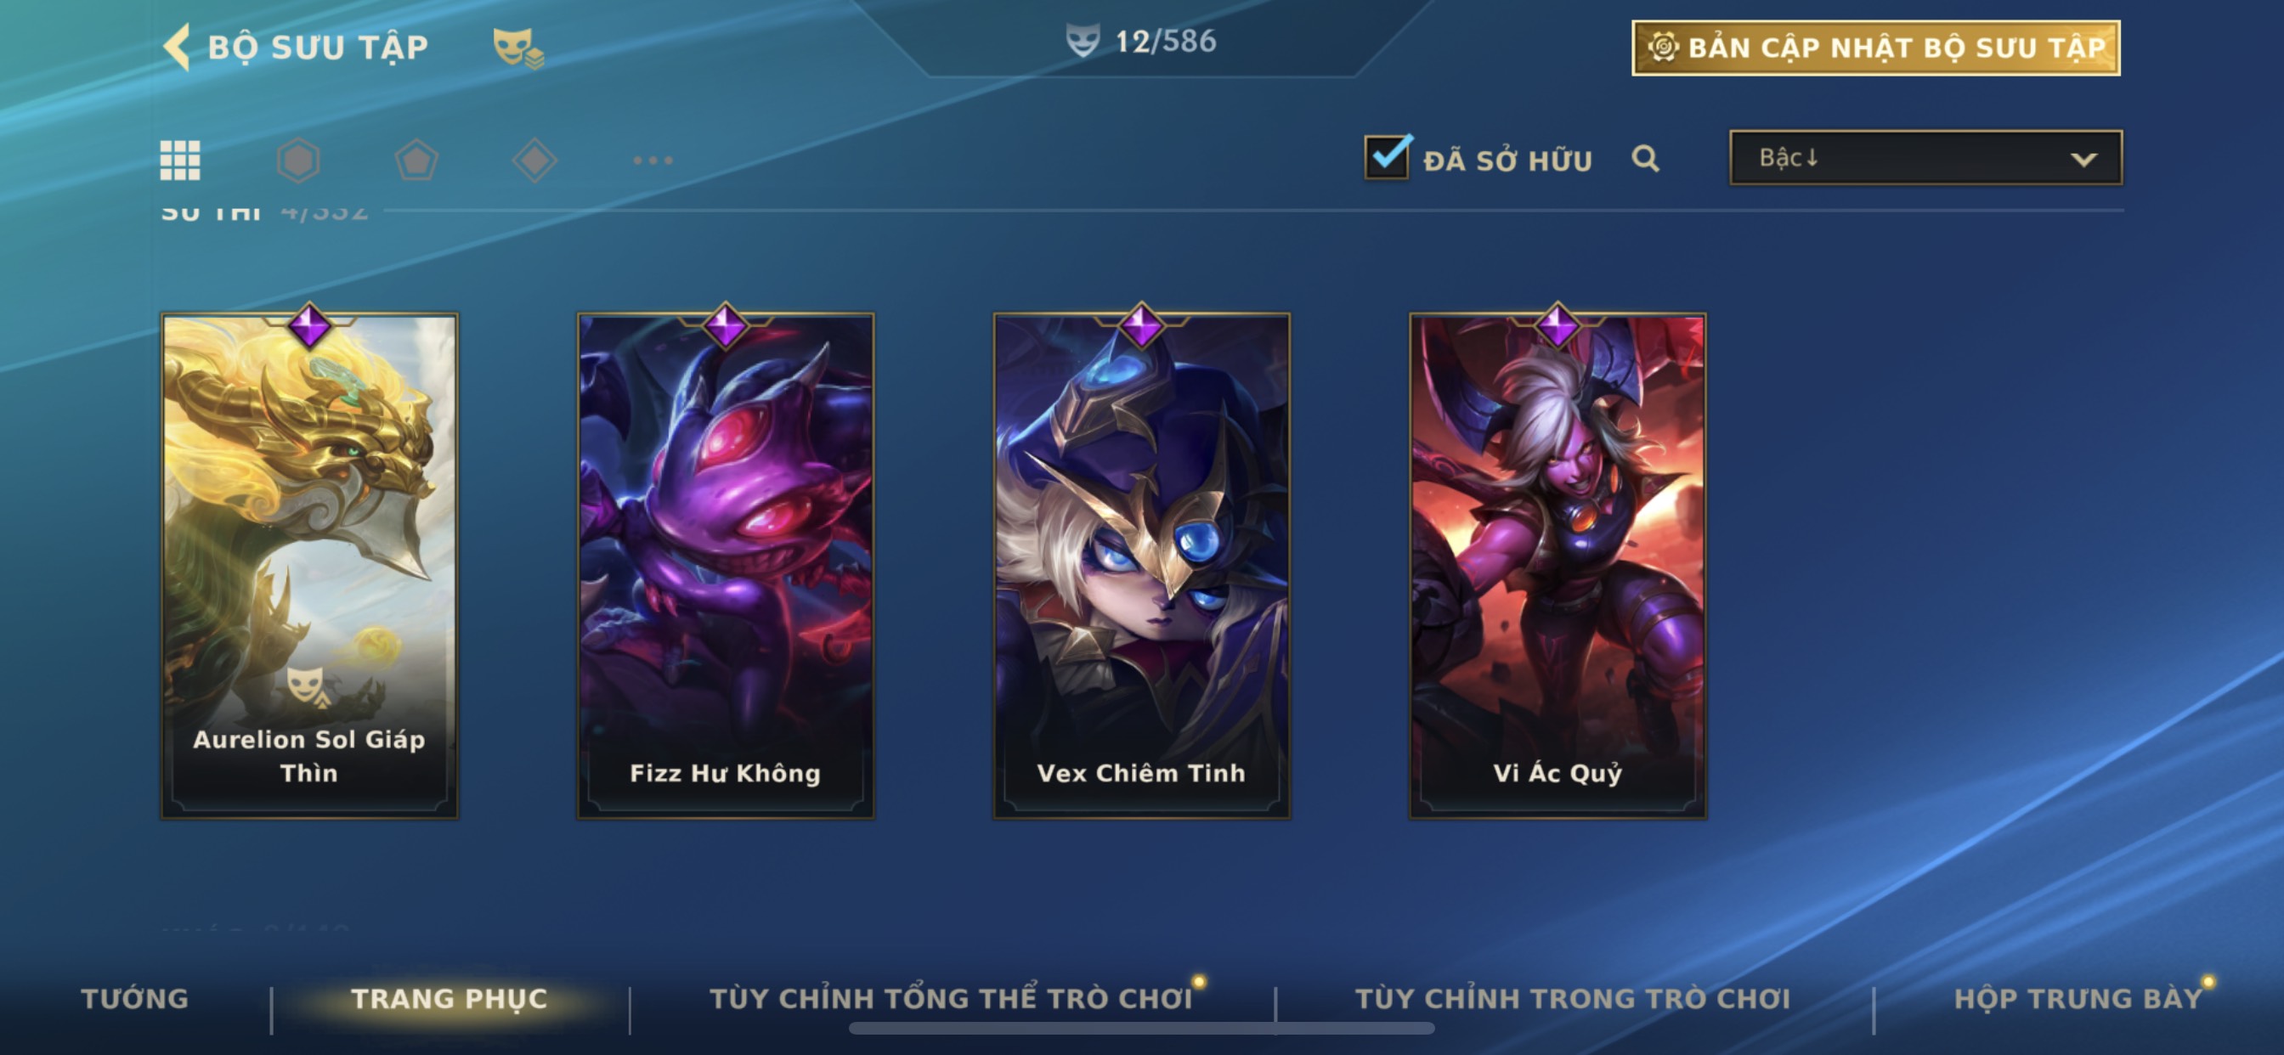Expand sort options via chevron arrow

pyautogui.click(x=2083, y=160)
